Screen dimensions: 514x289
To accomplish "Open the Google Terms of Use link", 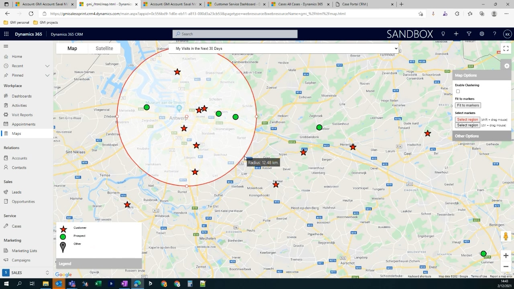I will coord(479,276).
